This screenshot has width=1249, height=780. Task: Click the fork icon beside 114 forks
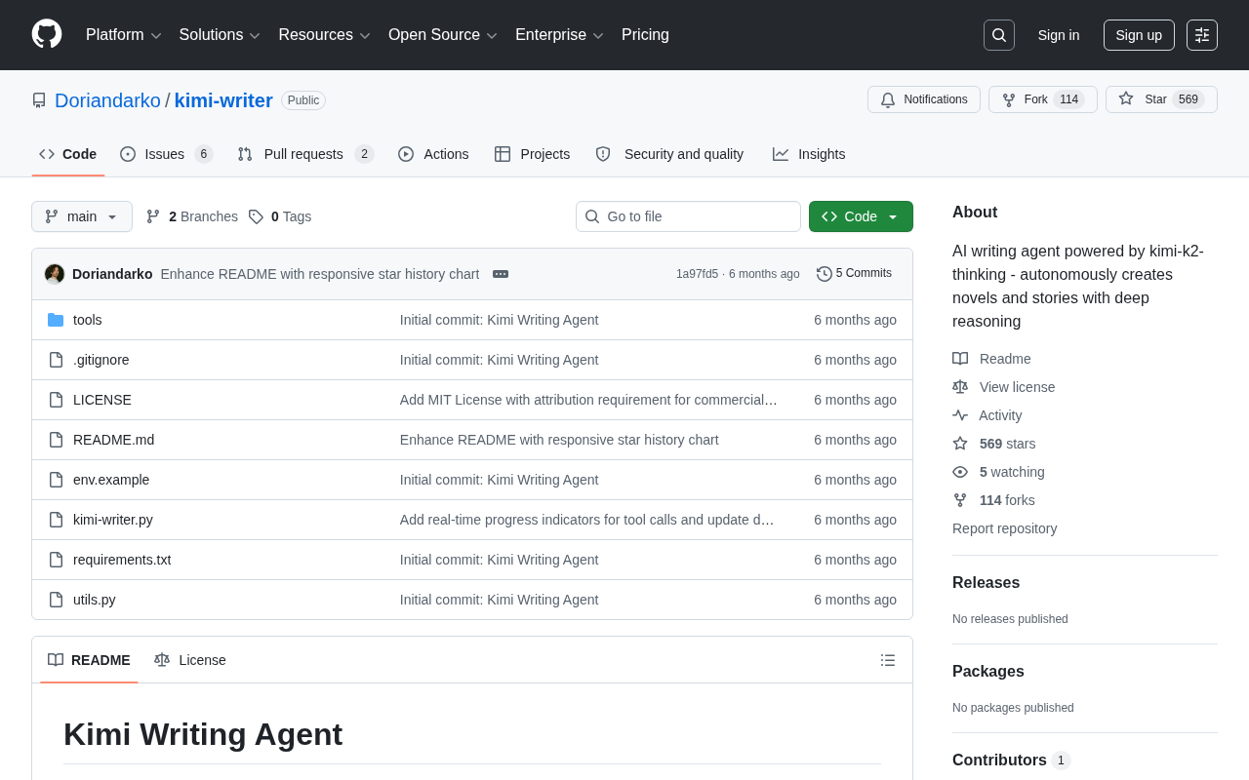[x=960, y=500]
